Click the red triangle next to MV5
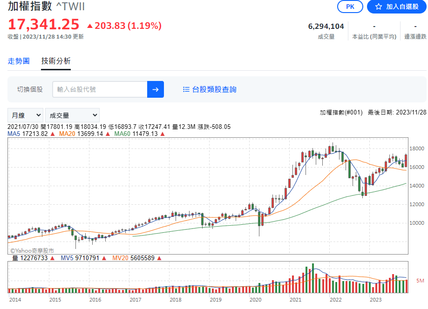The image size is (428, 309). click(x=104, y=258)
